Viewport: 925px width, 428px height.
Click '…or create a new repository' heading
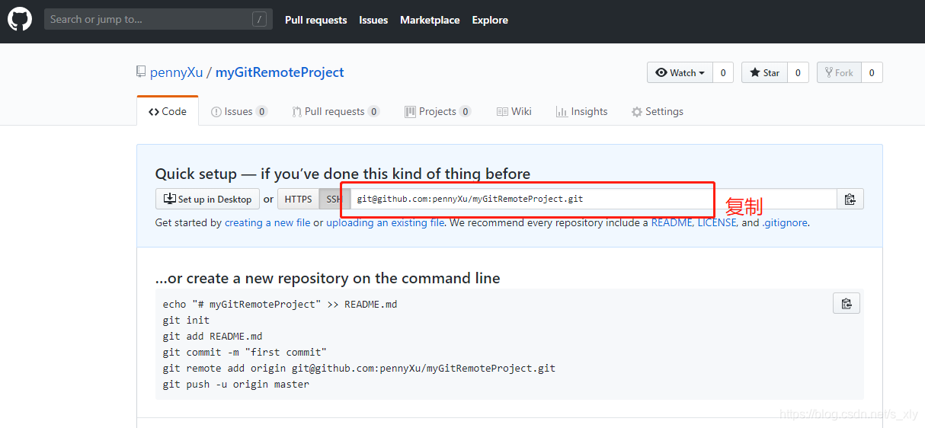(328, 278)
